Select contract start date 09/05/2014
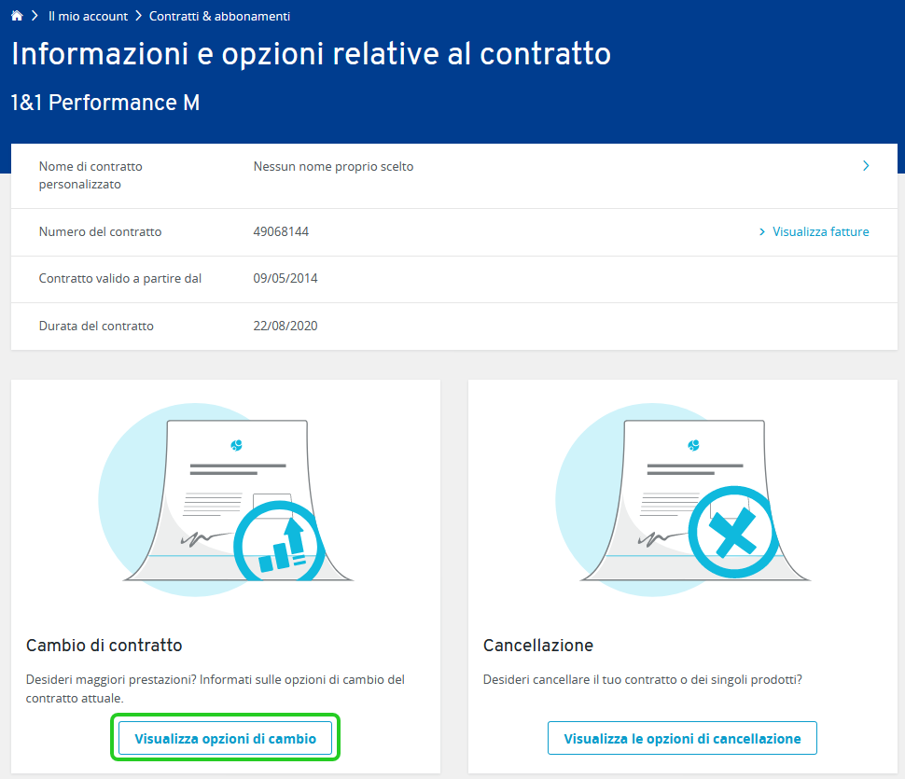 click(285, 278)
